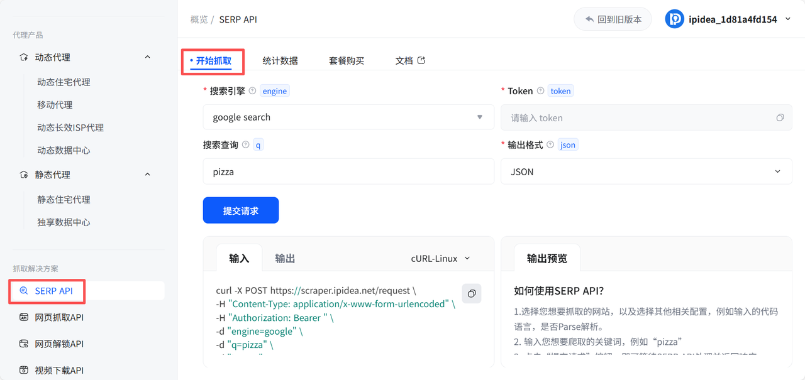Click the help icon next to 输出格式
This screenshot has height=380, width=805.
(550, 144)
